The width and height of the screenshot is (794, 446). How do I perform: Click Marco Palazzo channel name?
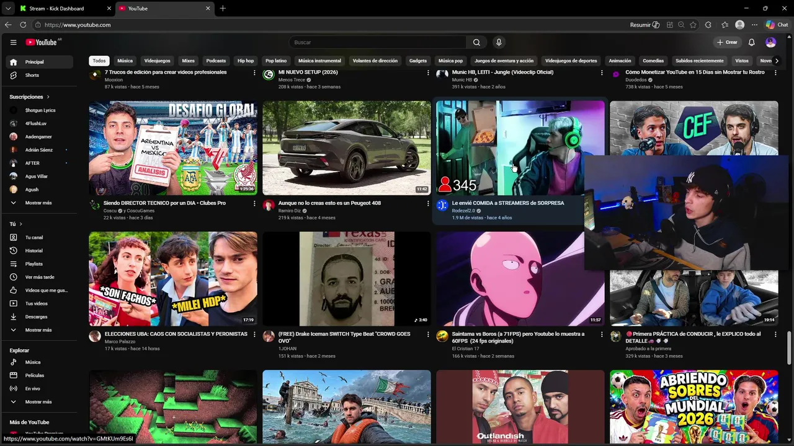[x=120, y=341]
